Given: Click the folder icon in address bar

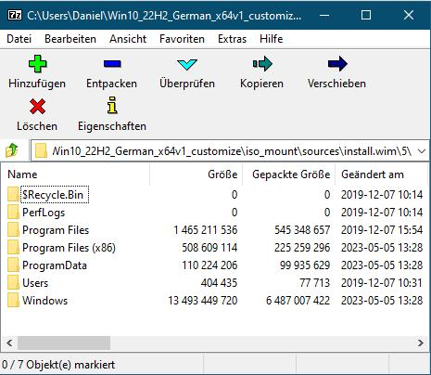Looking at the screenshot, I should coord(41,151).
